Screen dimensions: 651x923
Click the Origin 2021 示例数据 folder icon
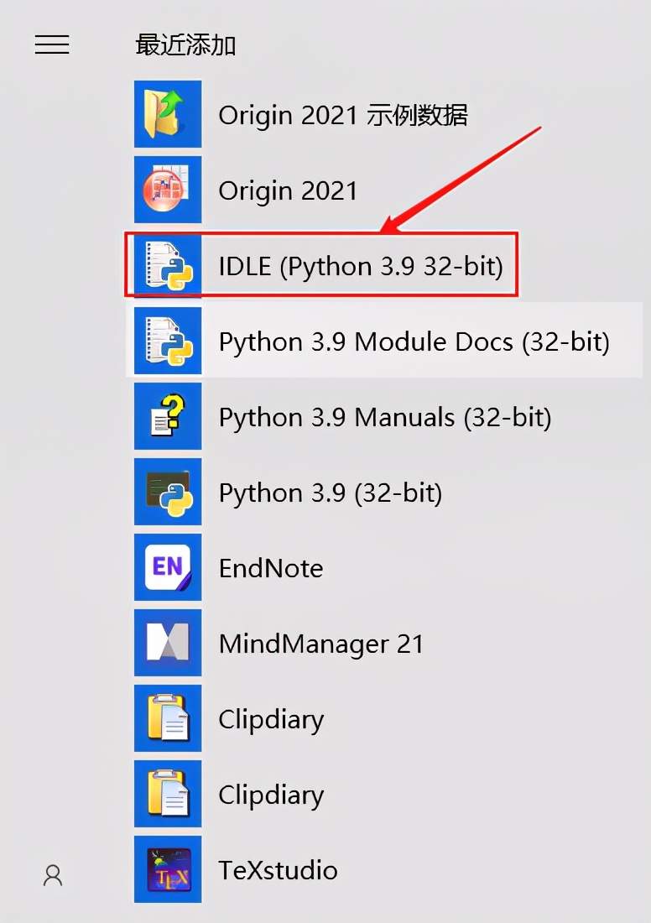pyautogui.click(x=168, y=114)
